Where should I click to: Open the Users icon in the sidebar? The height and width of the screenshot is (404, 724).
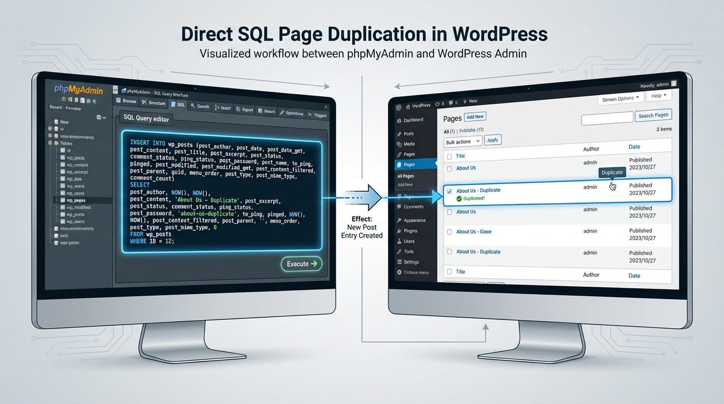click(x=399, y=241)
